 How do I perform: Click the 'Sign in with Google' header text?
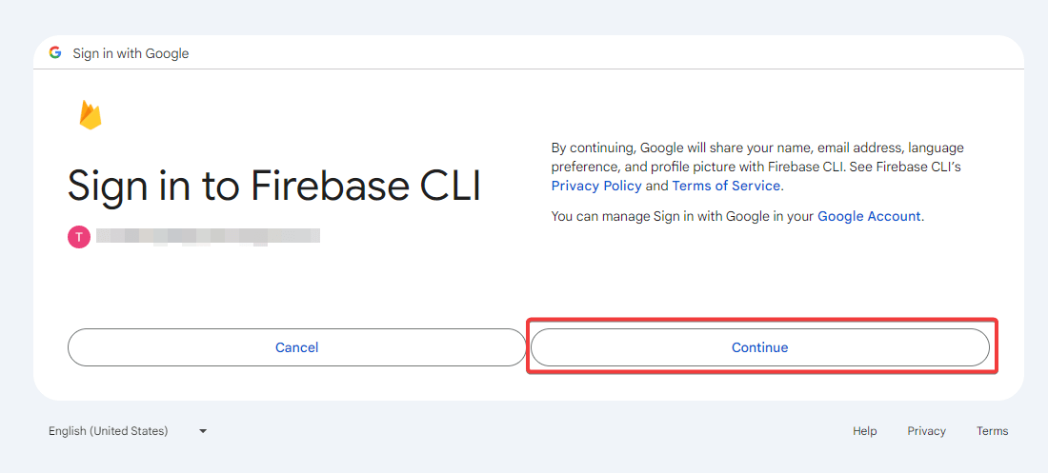pyautogui.click(x=131, y=53)
